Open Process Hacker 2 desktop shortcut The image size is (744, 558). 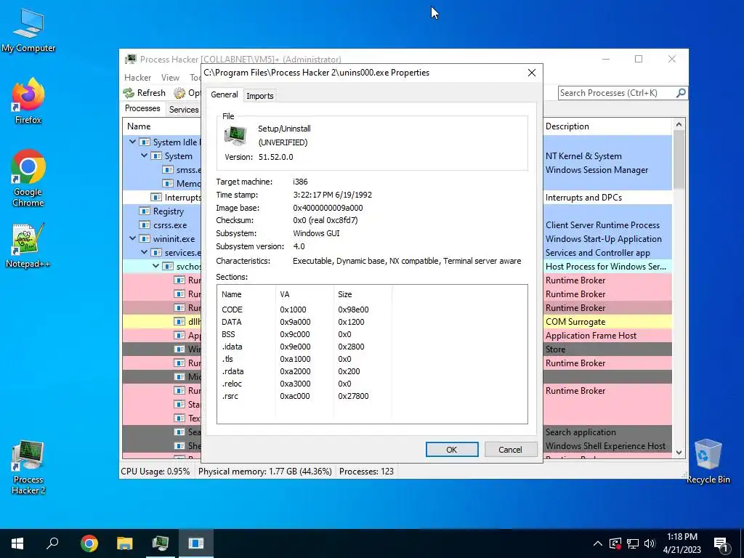[28, 467]
